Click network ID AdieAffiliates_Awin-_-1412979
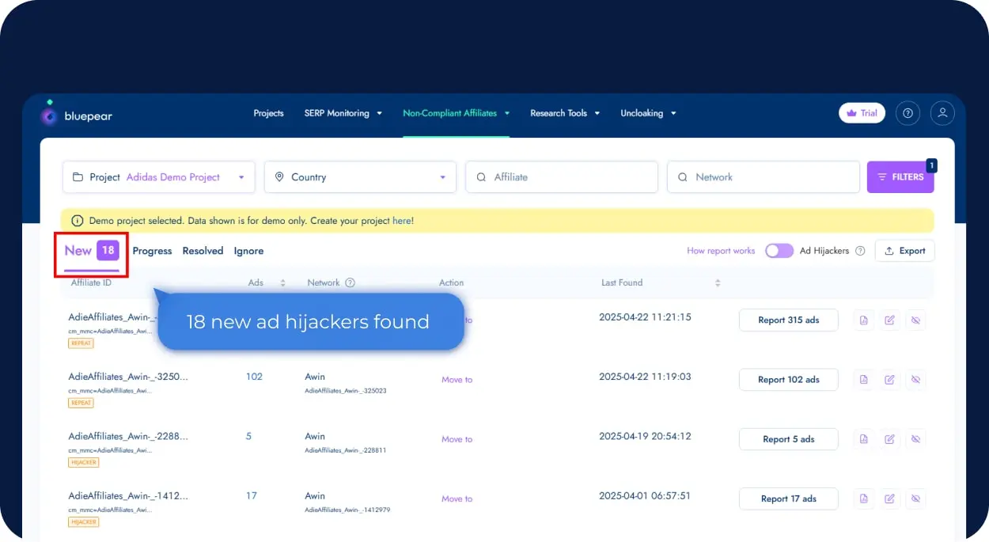Image resolution: width=989 pixels, height=542 pixels. click(x=347, y=510)
